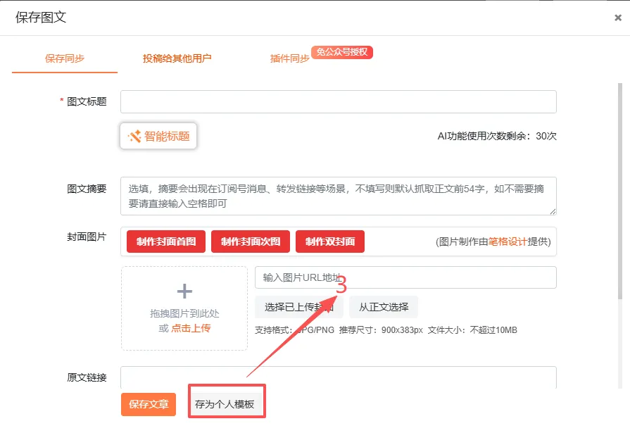Click the plus icon in the upload area

click(184, 291)
